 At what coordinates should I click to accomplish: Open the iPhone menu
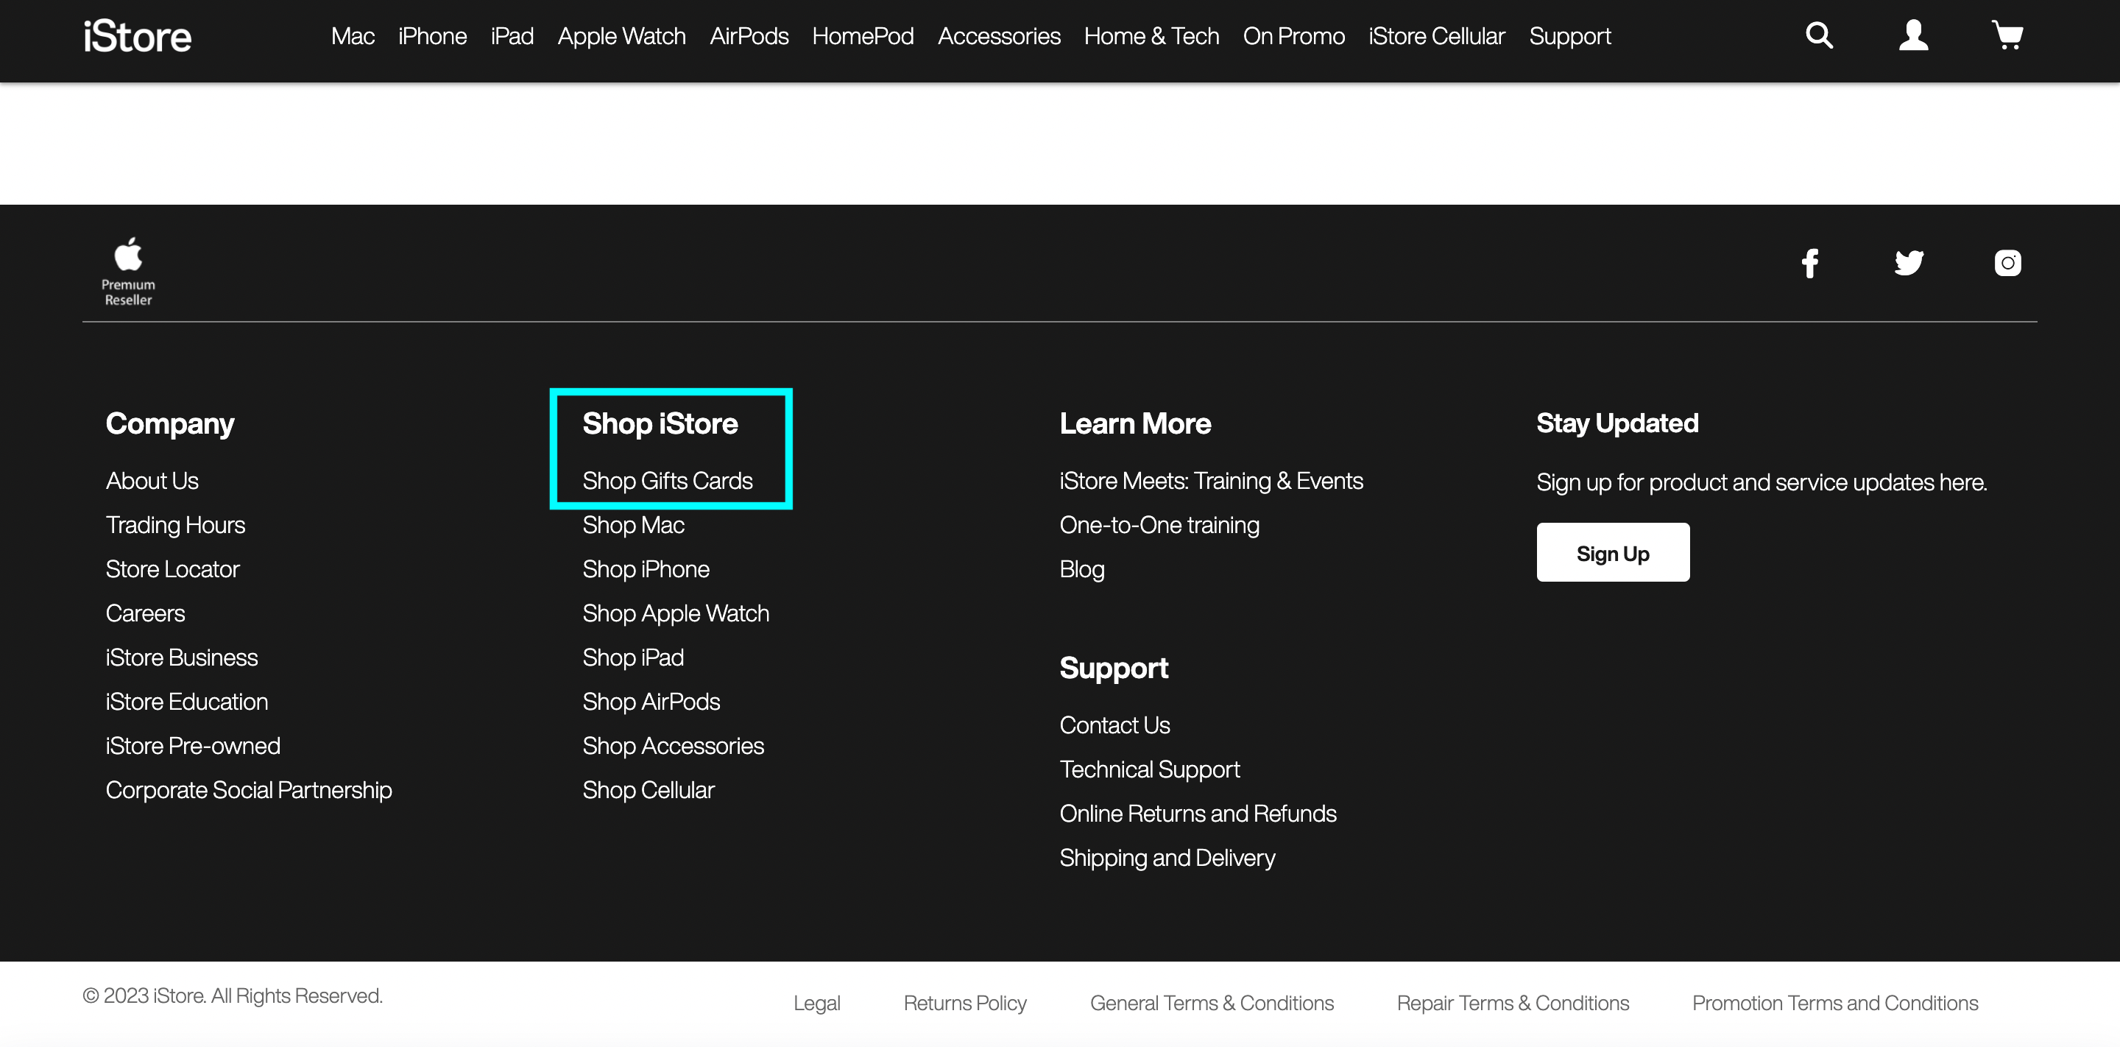[432, 36]
